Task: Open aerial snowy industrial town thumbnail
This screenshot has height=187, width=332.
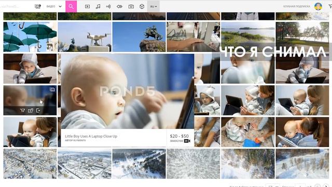Action: tap(85, 164)
